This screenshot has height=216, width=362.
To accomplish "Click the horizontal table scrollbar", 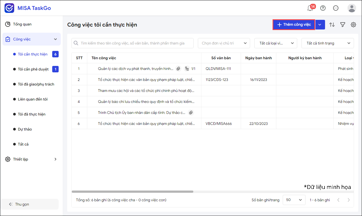I will [133, 192].
